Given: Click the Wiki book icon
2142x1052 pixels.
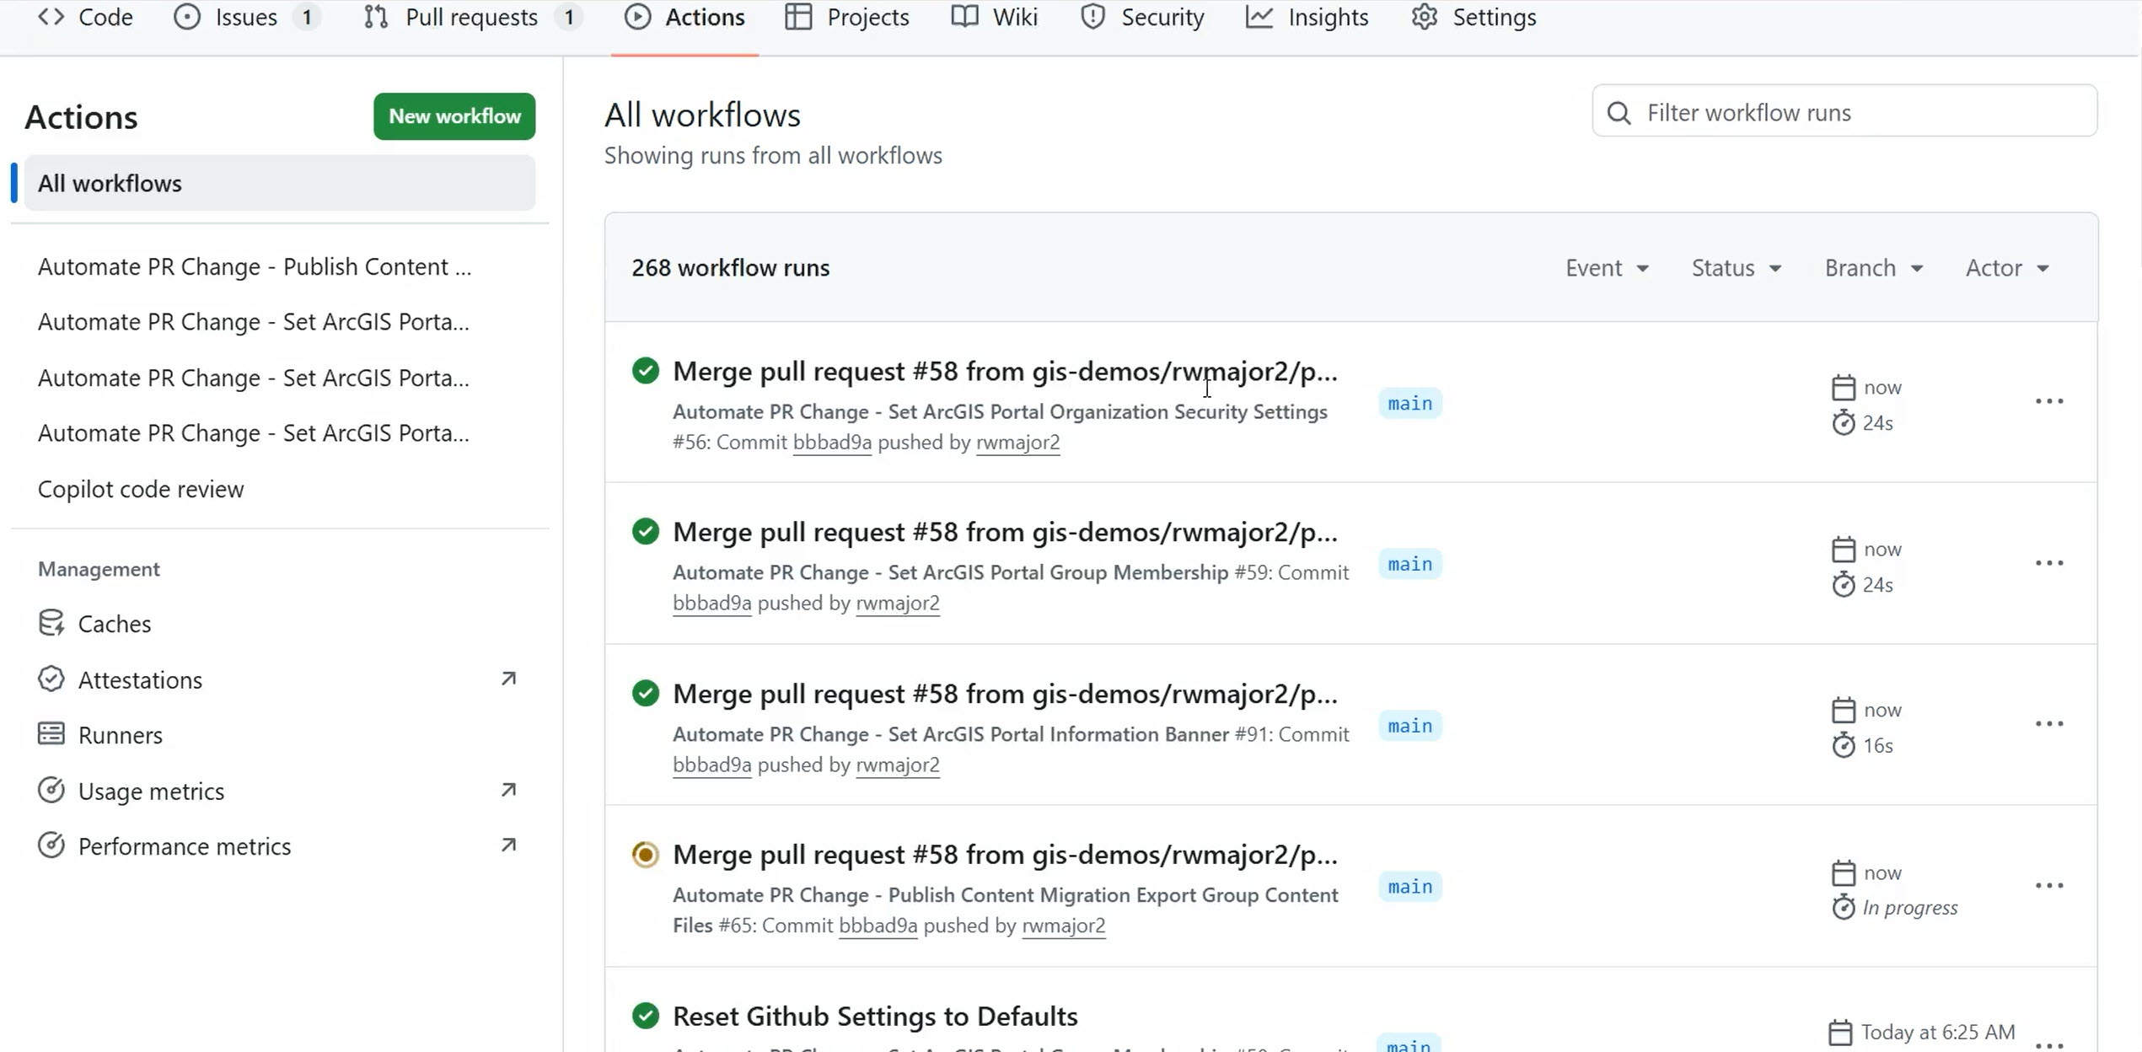Looking at the screenshot, I should coord(962,17).
